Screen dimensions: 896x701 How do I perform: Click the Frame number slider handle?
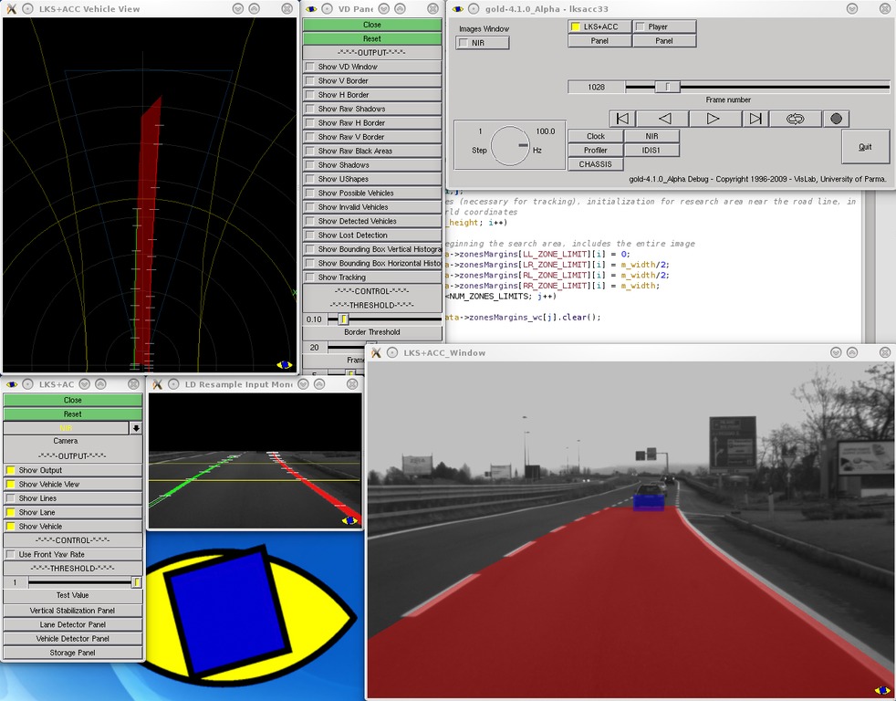click(668, 87)
